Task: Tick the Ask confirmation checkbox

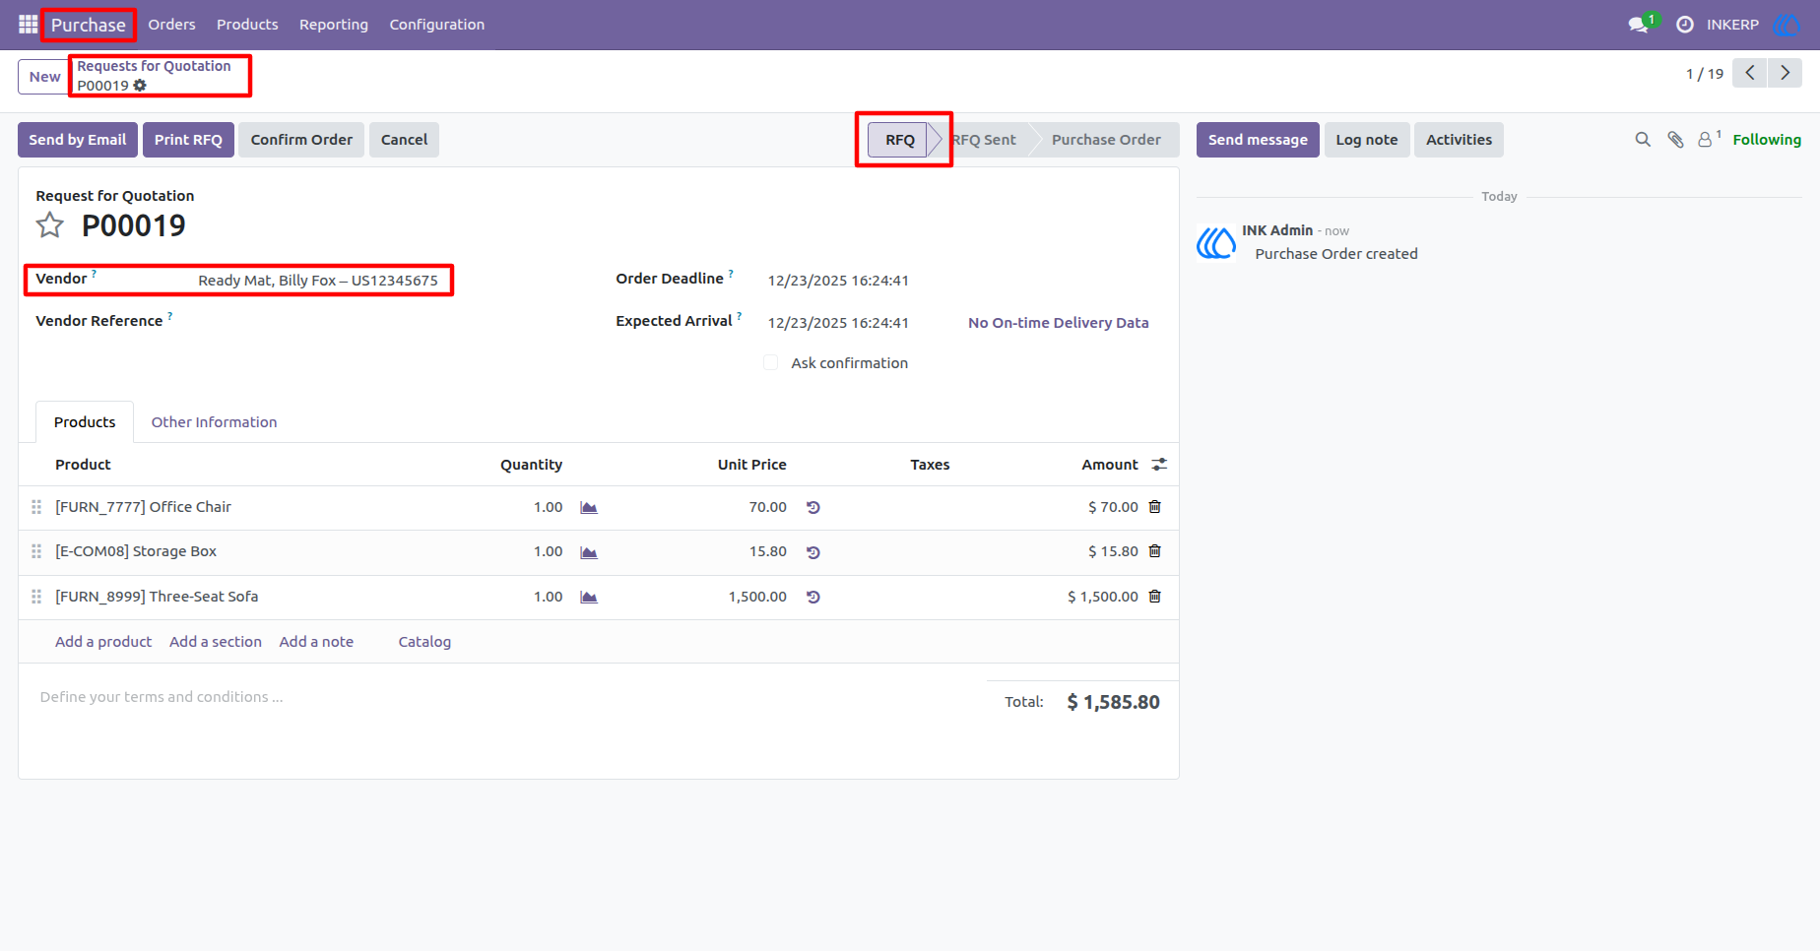Action: click(771, 362)
